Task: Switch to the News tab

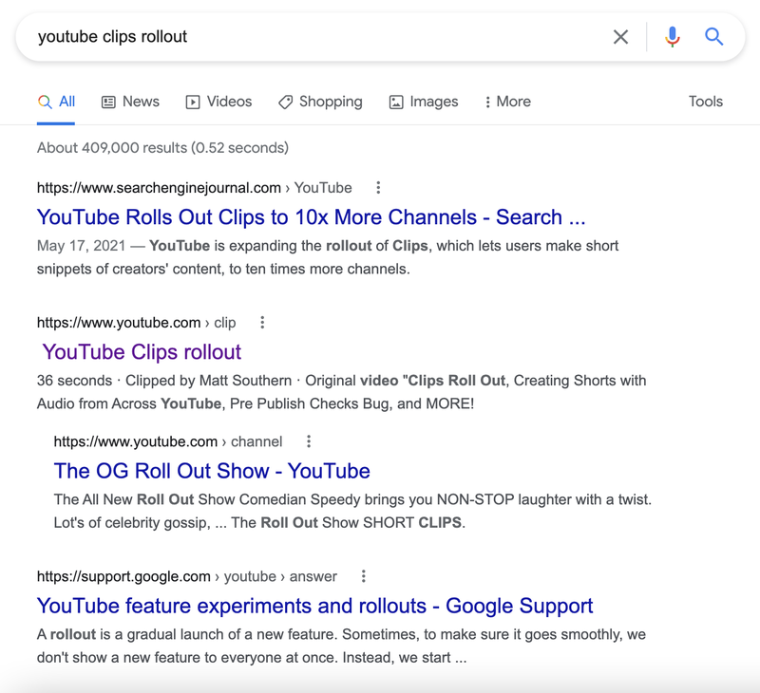Action: tap(130, 102)
